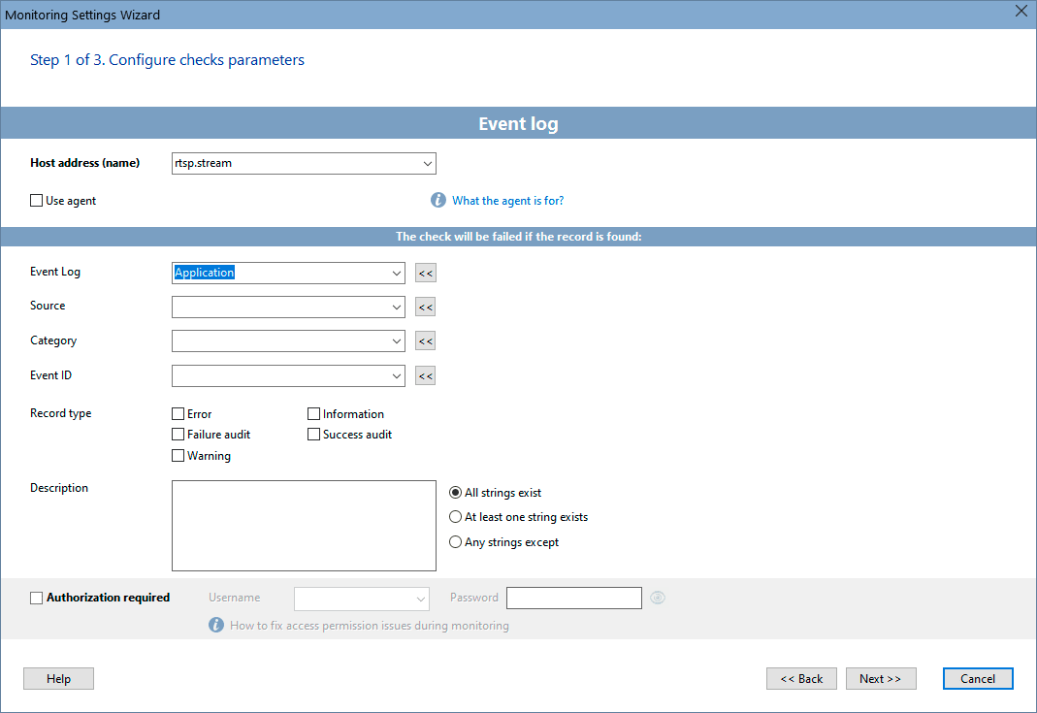The height and width of the screenshot is (713, 1037).
Task: Show password using the eye icon
Action: pos(658,598)
